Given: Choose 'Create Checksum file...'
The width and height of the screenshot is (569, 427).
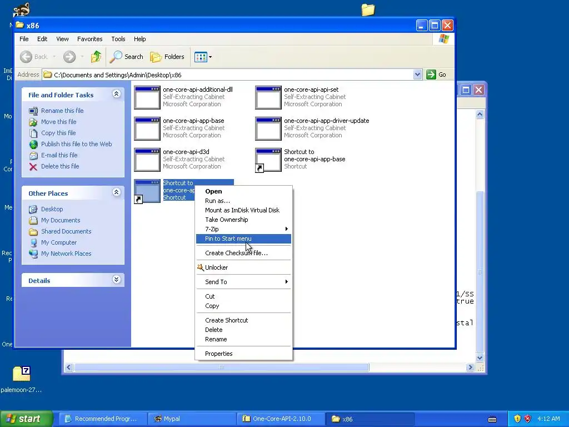Looking at the screenshot, I should coord(243,253).
